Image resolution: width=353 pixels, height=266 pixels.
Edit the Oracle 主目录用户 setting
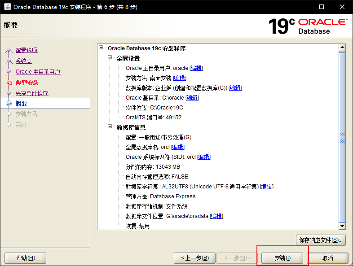pyautogui.click(x=196, y=68)
